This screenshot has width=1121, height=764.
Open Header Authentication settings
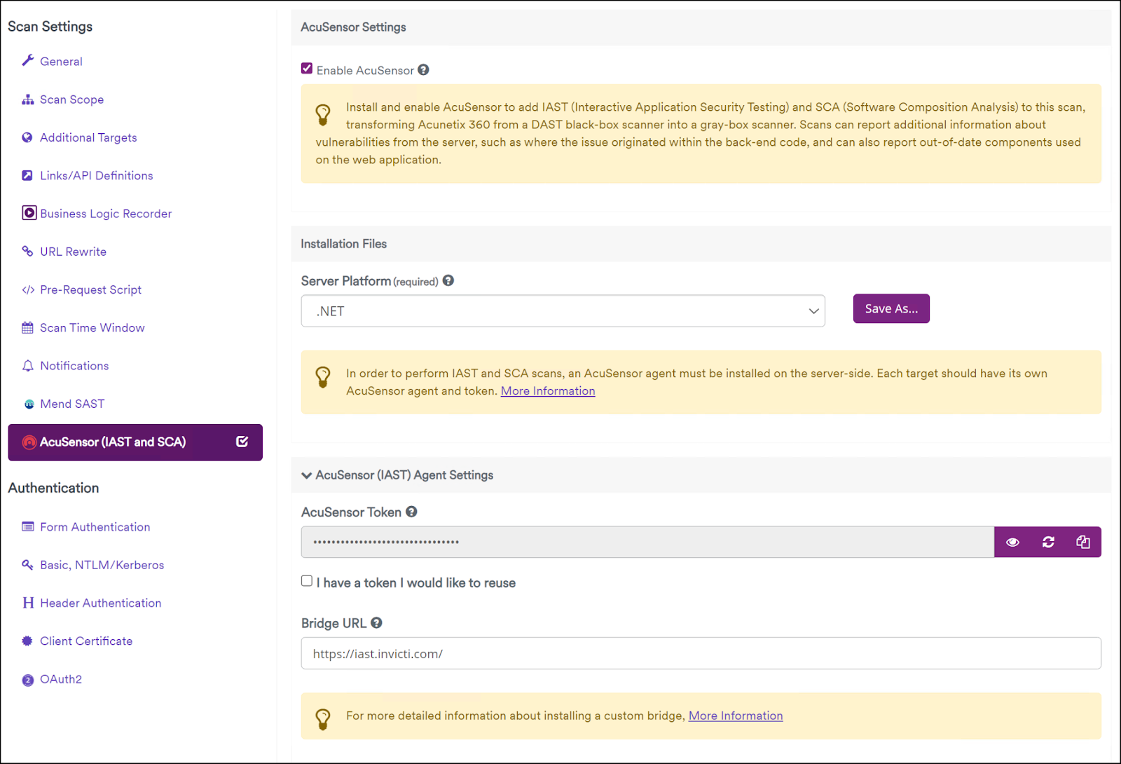pyautogui.click(x=100, y=603)
